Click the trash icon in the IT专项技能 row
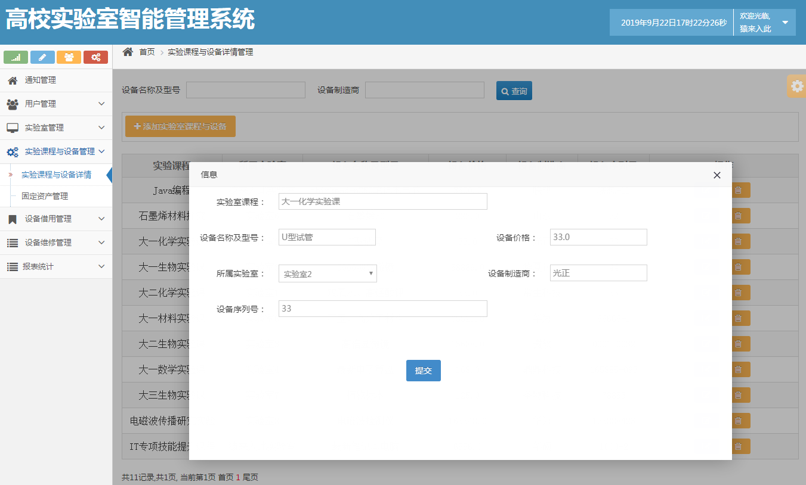 pyautogui.click(x=739, y=446)
